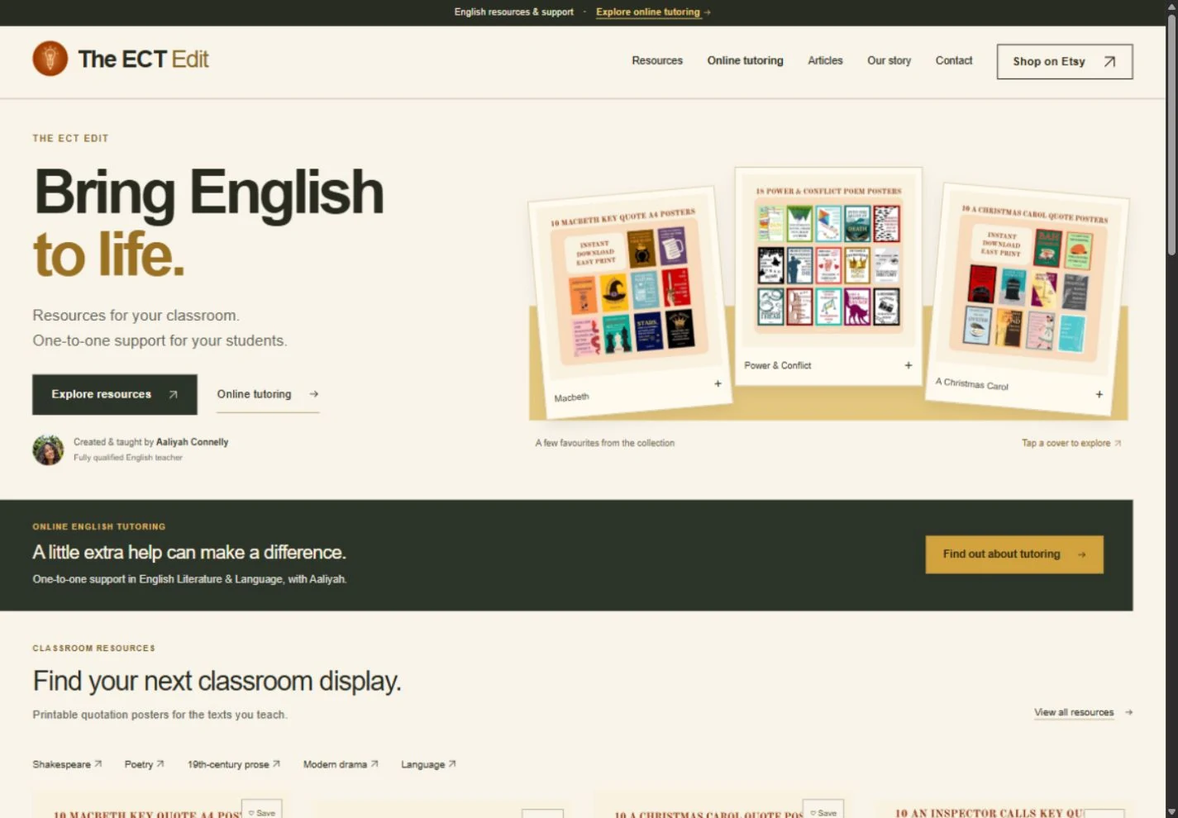The width and height of the screenshot is (1178, 818).
Task: Click the heading A little extra help can make a difference.
Action: click(x=189, y=552)
